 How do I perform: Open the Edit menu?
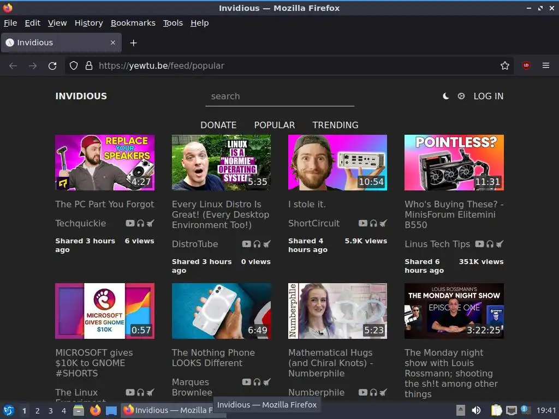pos(32,23)
